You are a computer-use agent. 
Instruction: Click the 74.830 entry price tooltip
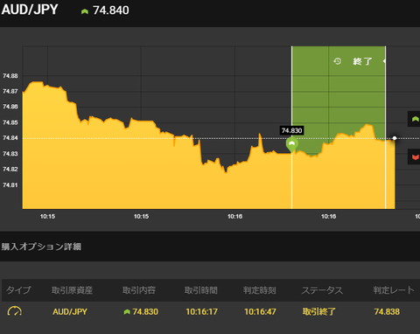[x=291, y=130]
